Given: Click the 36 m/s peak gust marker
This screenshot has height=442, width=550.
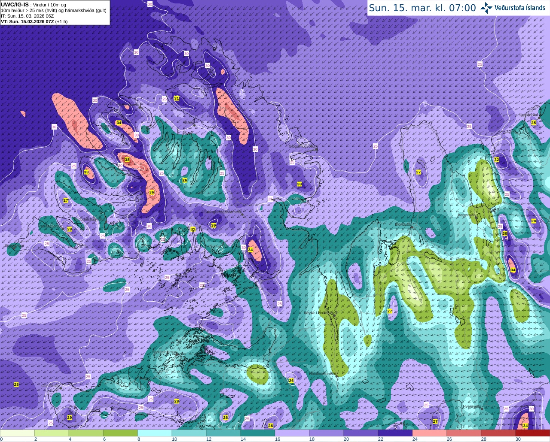Looking at the screenshot, I should click(x=152, y=192).
